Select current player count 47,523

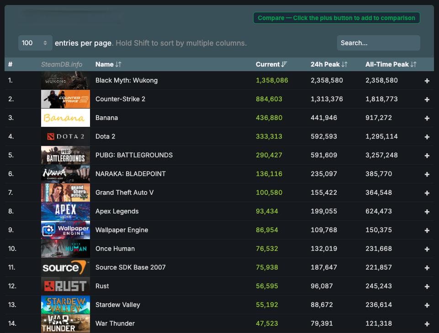[267, 323]
